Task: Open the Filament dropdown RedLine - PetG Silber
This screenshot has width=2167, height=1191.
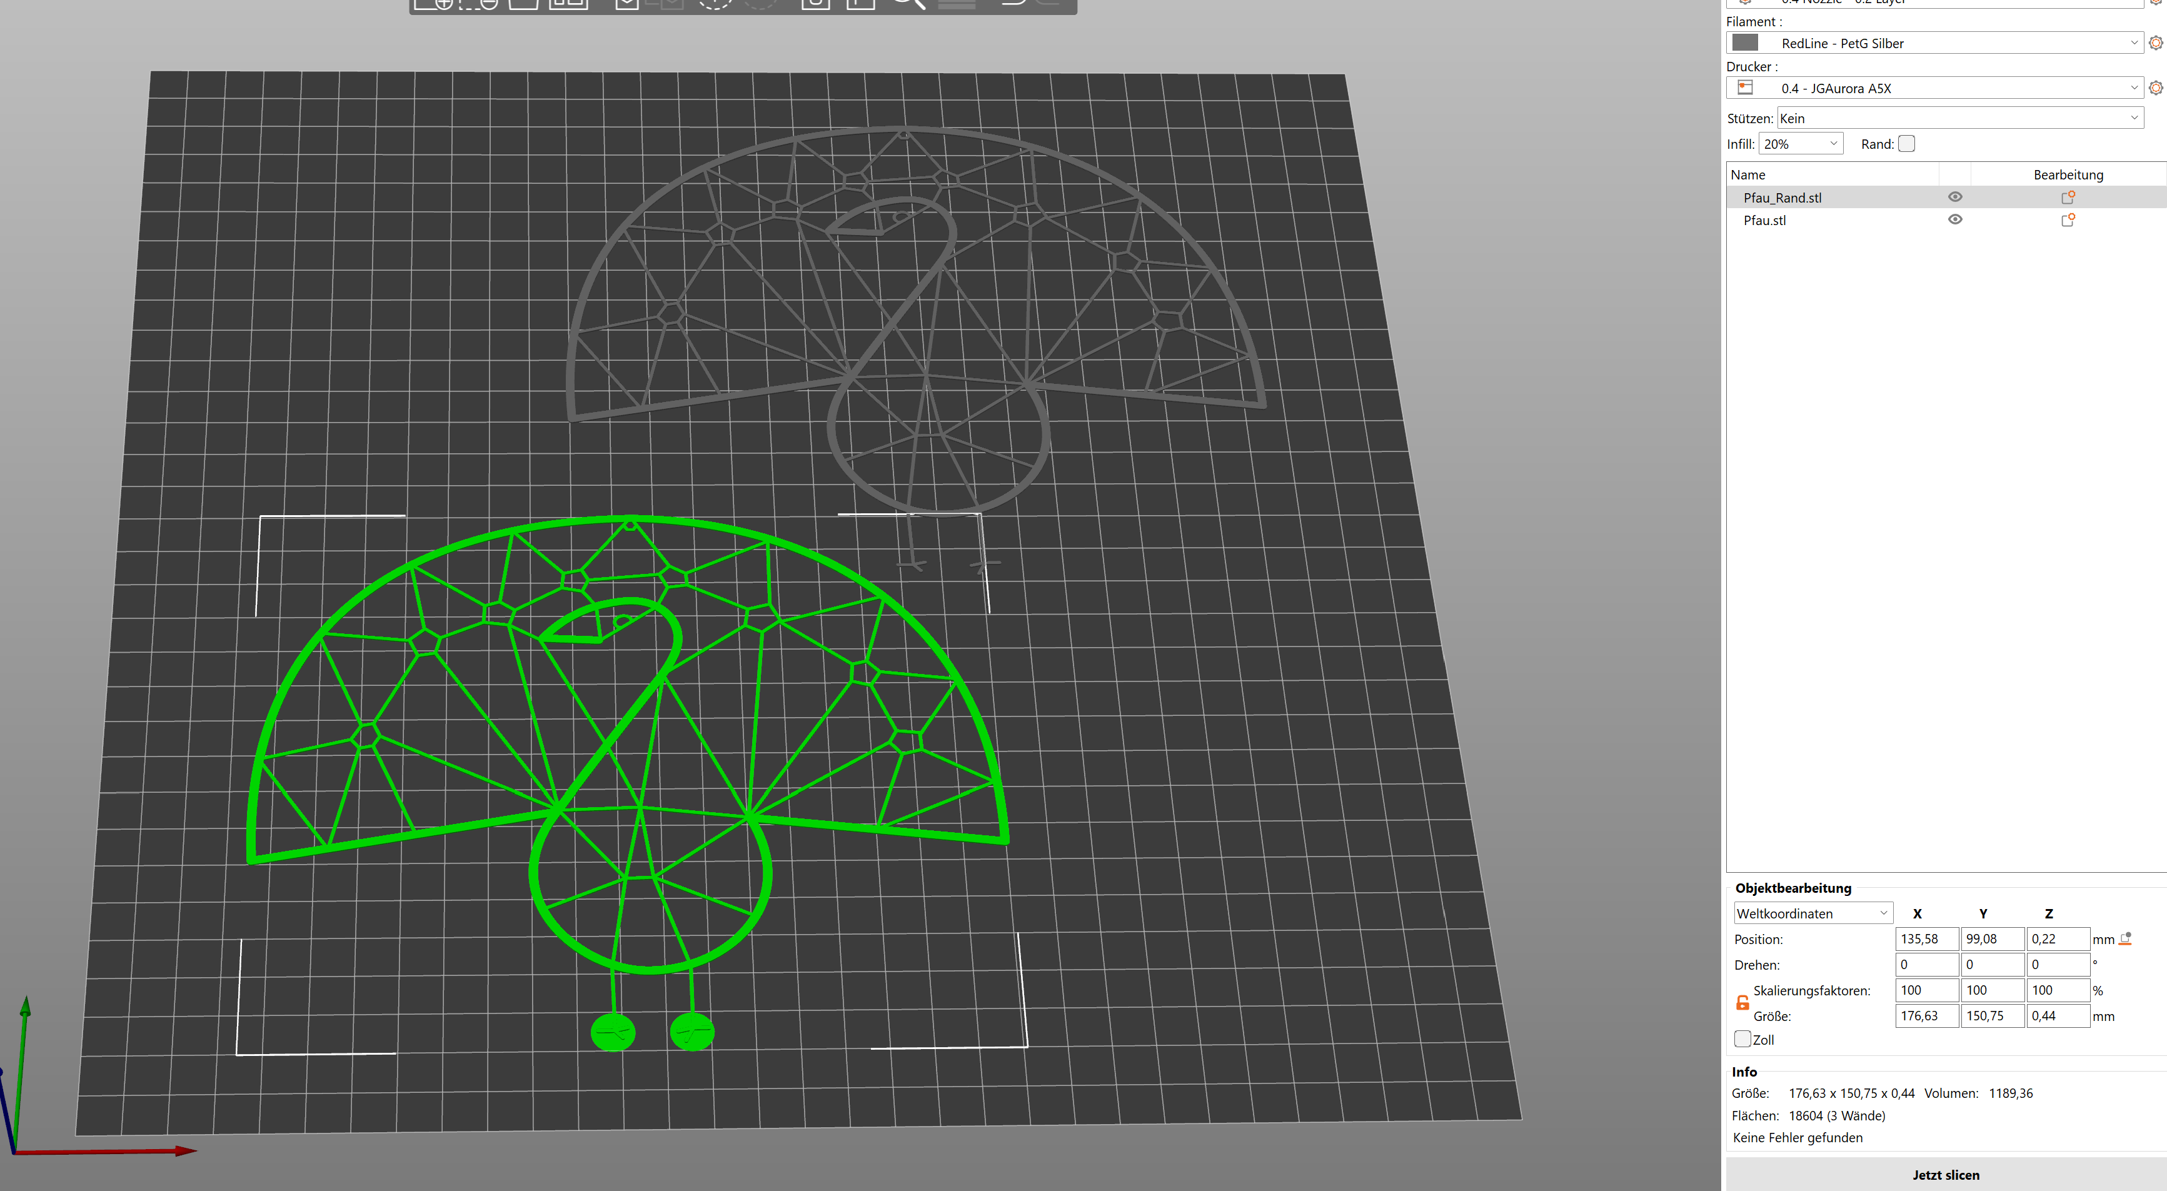Action: tap(1934, 43)
